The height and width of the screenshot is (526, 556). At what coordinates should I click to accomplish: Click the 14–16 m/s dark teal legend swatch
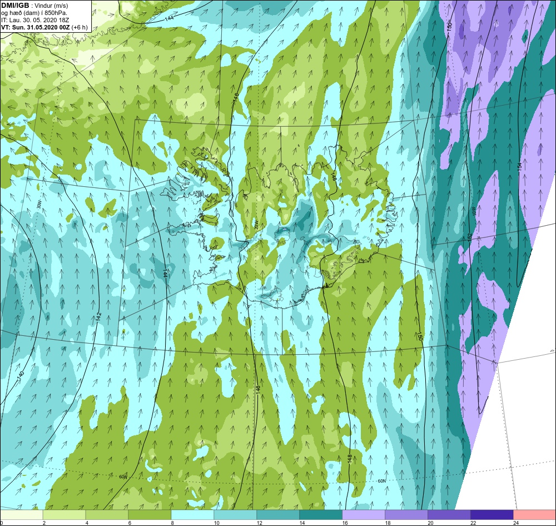tap(321, 515)
